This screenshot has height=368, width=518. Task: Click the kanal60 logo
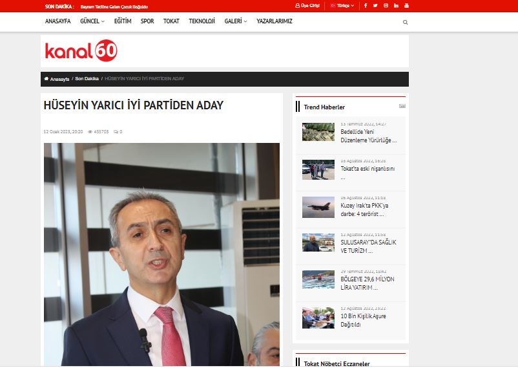click(x=81, y=50)
